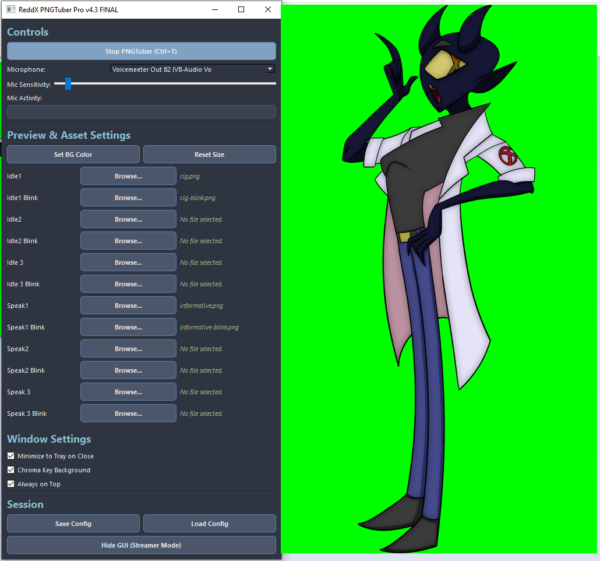The height and width of the screenshot is (561, 600).
Task: Browse for the Speak 3 image
Action: pyautogui.click(x=128, y=392)
